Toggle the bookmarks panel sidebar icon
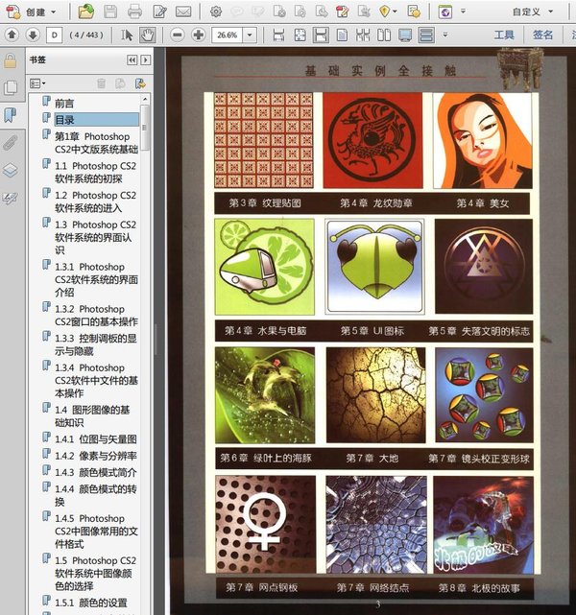The width and height of the screenshot is (576, 615). 10,115
